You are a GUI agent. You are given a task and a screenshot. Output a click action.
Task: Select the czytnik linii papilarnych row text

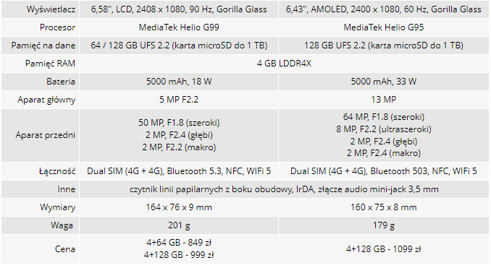click(284, 189)
